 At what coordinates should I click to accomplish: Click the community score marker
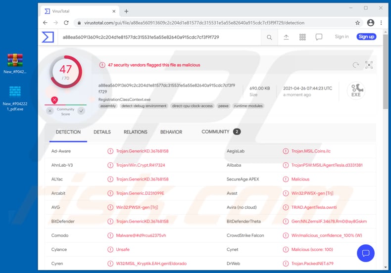pos(54,100)
